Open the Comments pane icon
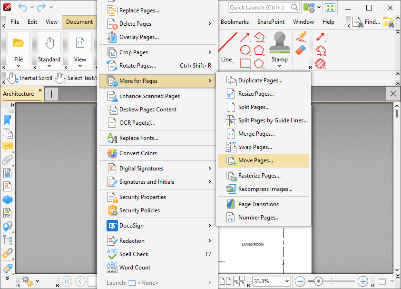This screenshot has width=401, height=289. 8,147
